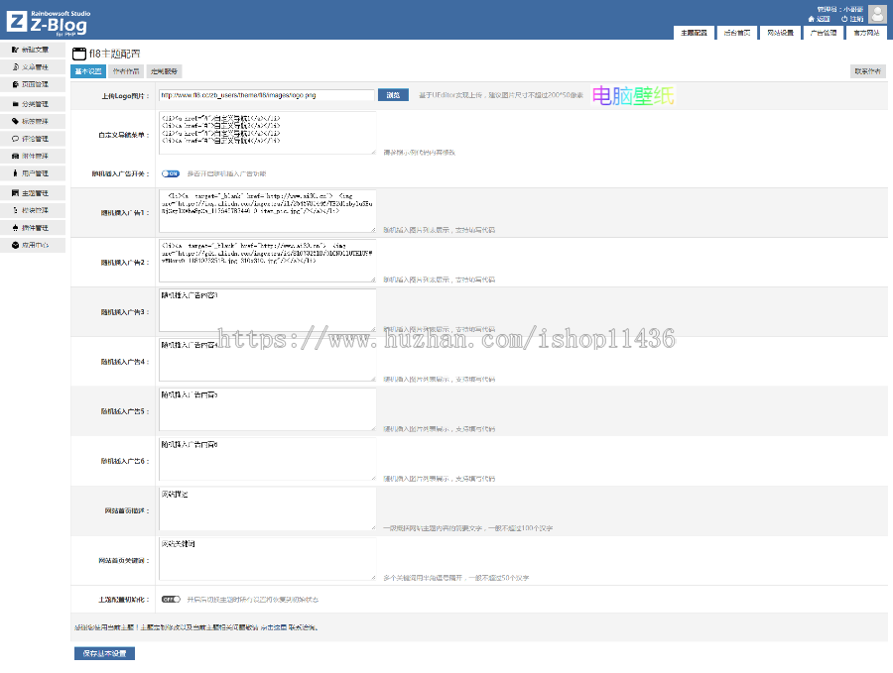Switch to the 作者作品 tab
The image size is (893, 673).
click(124, 71)
